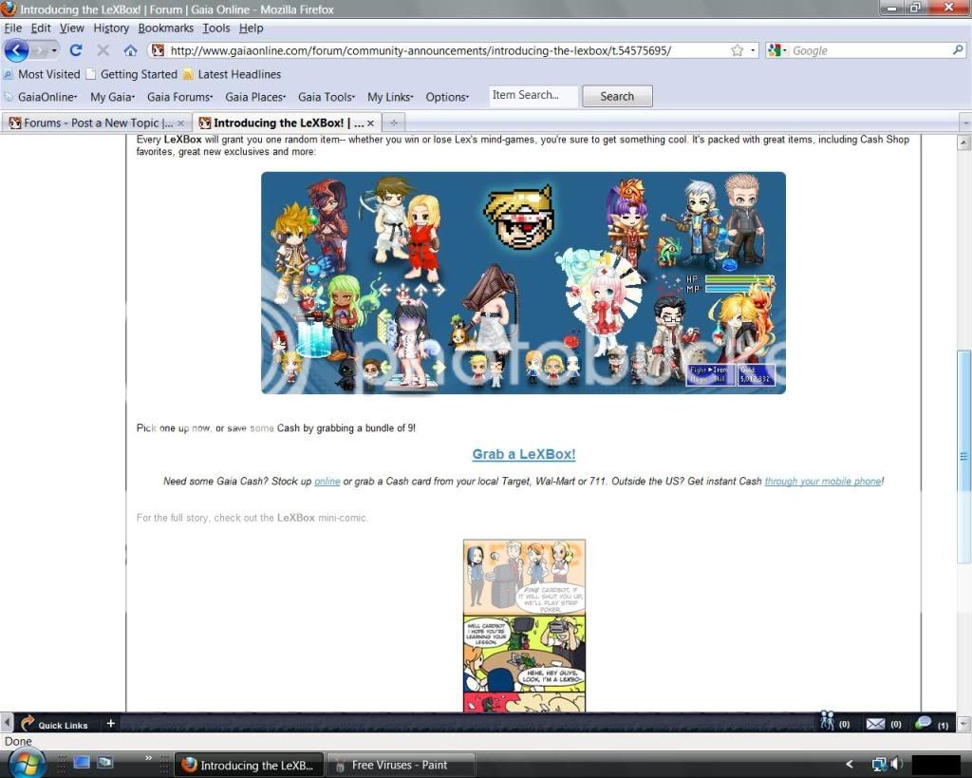Image resolution: width=972 pixels, height=778 pixels.
Task: Go to the Firefox Home page icon
Action: tap(130, 50)
